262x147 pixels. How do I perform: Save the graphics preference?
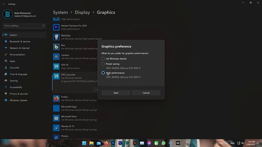116,93
